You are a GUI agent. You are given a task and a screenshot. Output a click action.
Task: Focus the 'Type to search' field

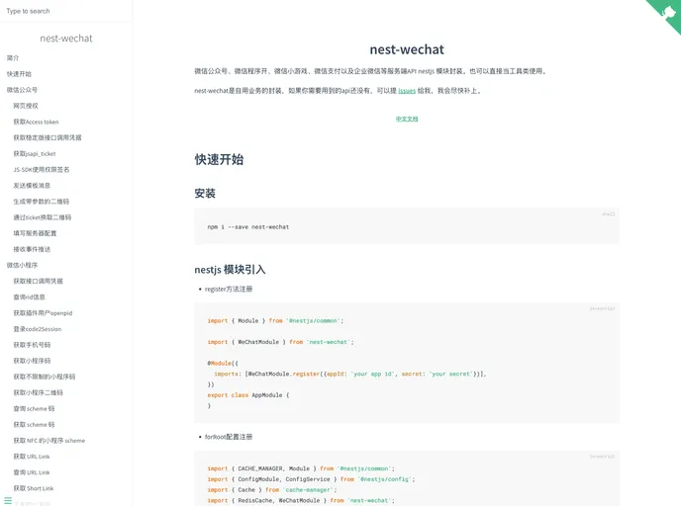pyautogui.click(x=66, y=11)
